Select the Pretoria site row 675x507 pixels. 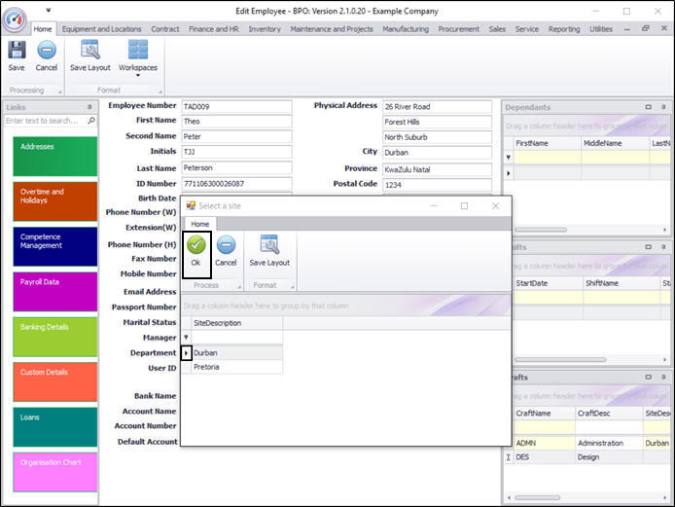pyautogui.click(x=236, y=367)
